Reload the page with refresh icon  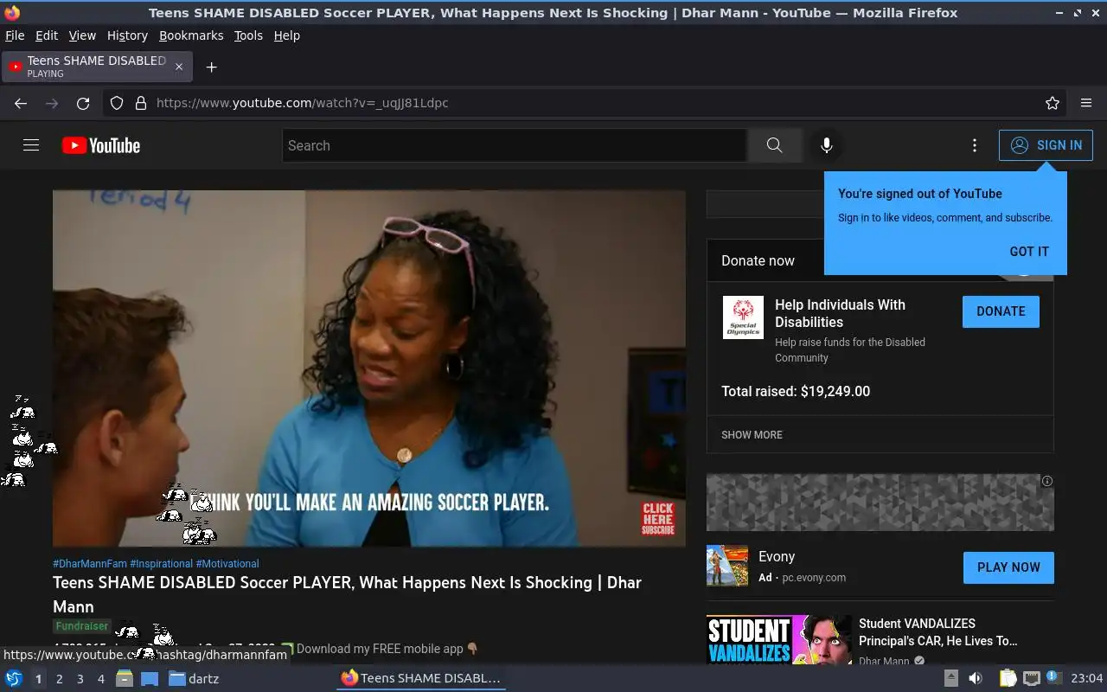83,103
